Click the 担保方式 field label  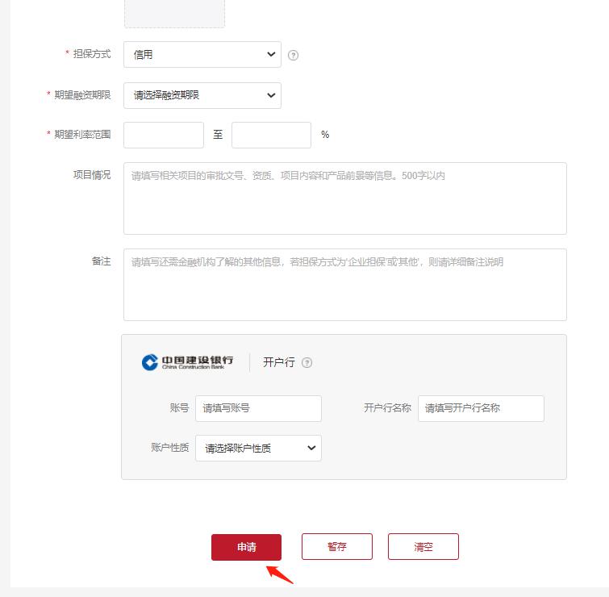(x=92, y=54)
